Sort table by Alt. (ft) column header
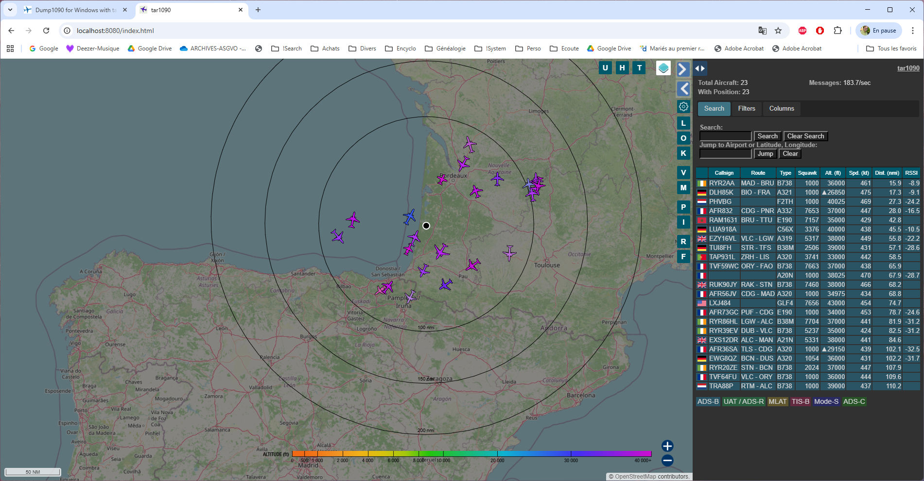 coord(833,173)
